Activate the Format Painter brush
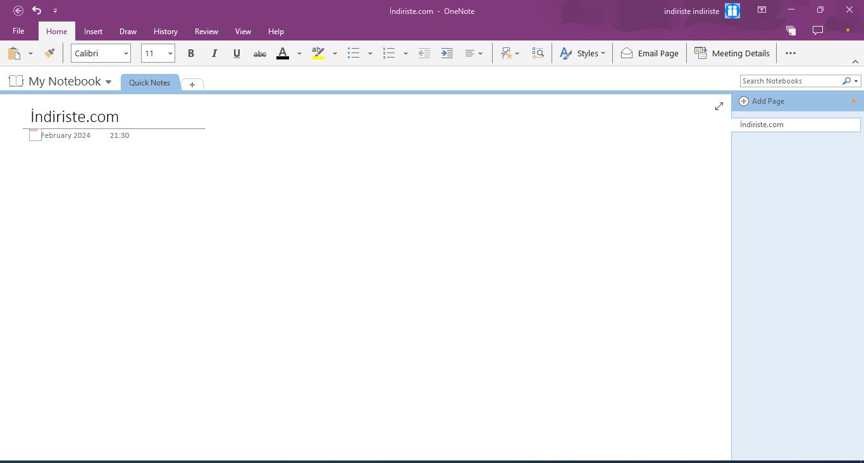Screen dimensions: 864x463 click(x=49, y=54)
